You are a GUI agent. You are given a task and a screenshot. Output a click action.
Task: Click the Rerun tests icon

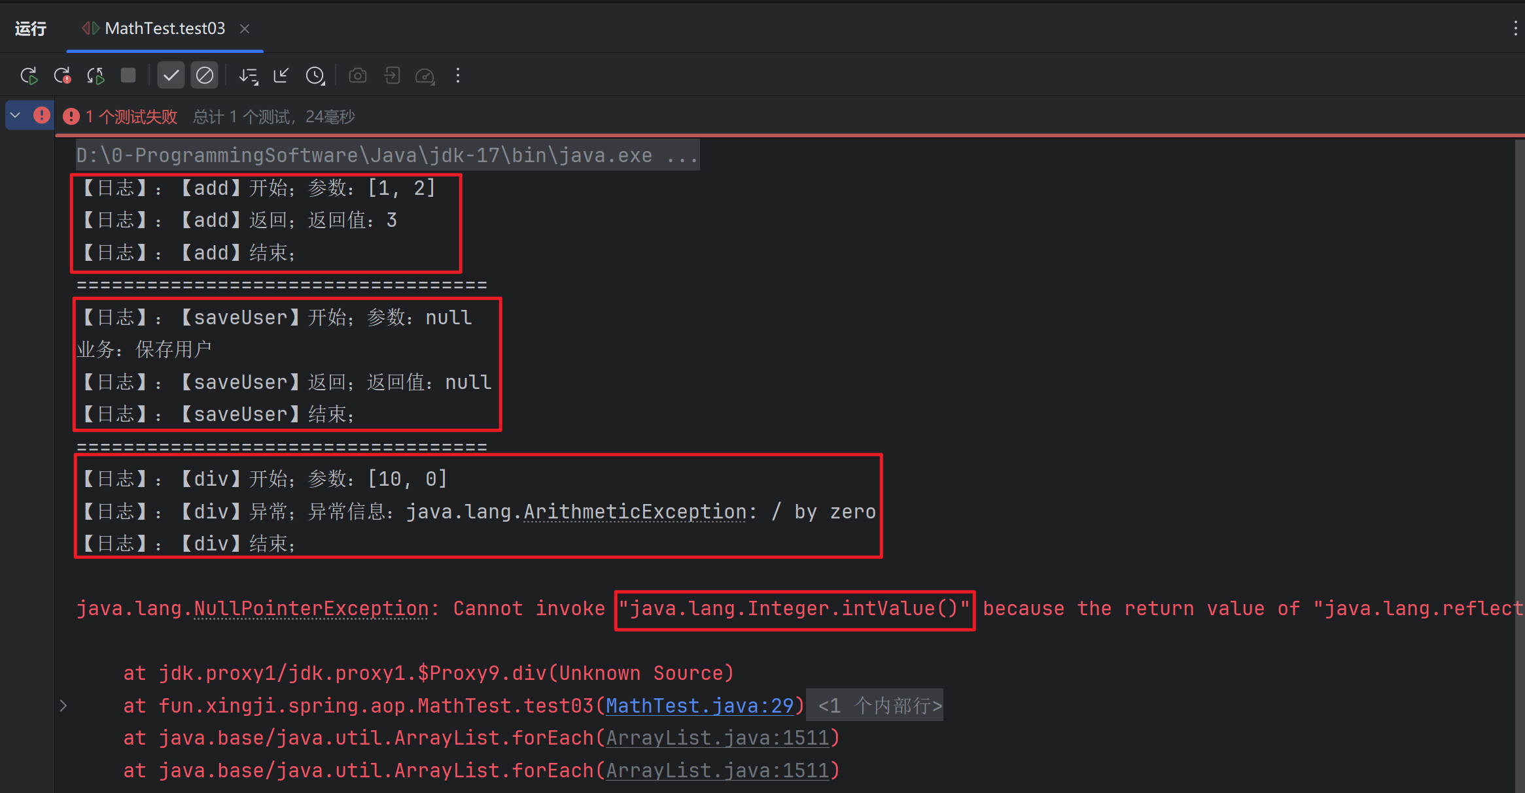click(29, 76)
